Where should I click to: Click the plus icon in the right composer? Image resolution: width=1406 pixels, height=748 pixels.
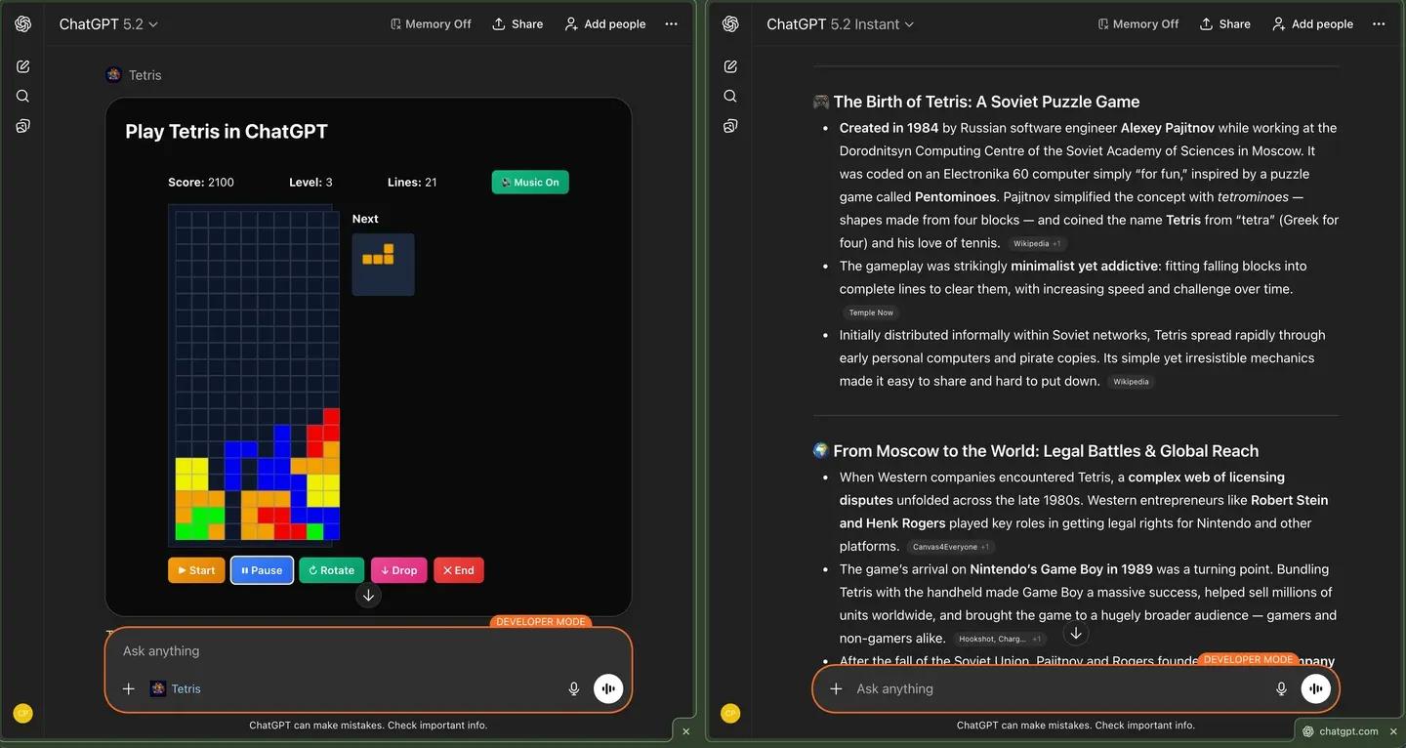tap(836, 688)
